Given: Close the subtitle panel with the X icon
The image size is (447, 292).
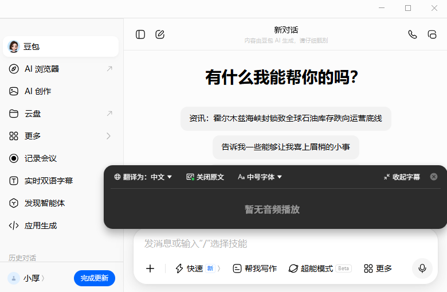Looking at the screenshot, I should click(434, 177).
